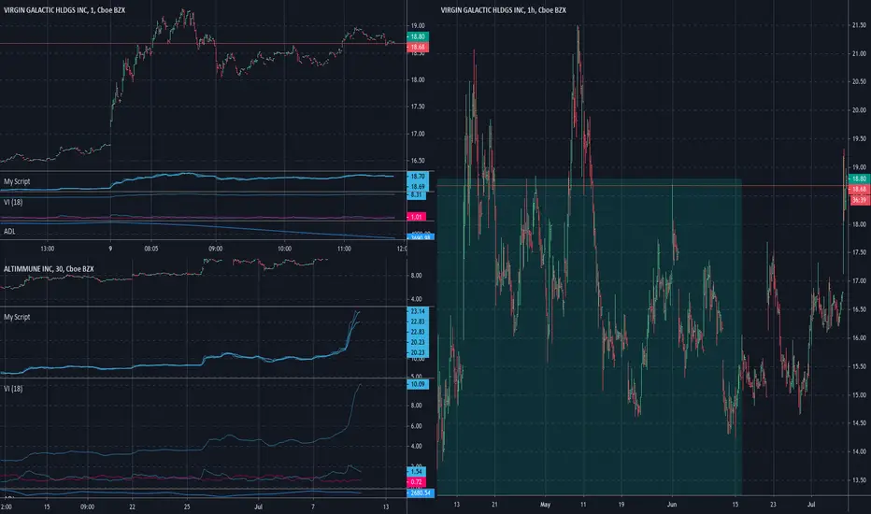The width and height of the screenshot is (871, 514).
Task: Click 17.50 on the 1-minute chart price axis
Action: click(x=418, y=107)
